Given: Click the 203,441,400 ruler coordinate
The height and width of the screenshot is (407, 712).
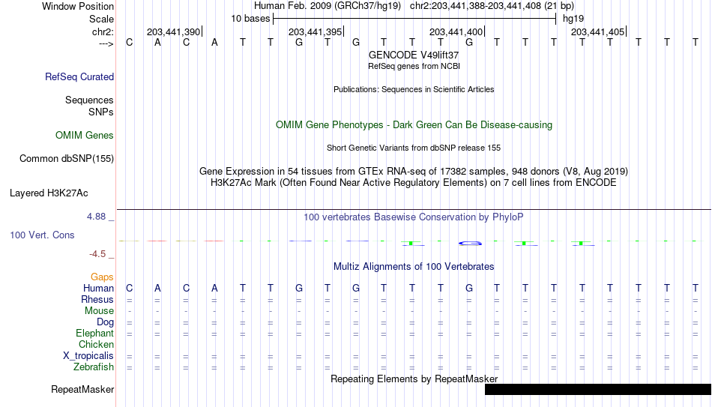Looking at the screenshot, I should pyautogui.click(x=456, y=31).
